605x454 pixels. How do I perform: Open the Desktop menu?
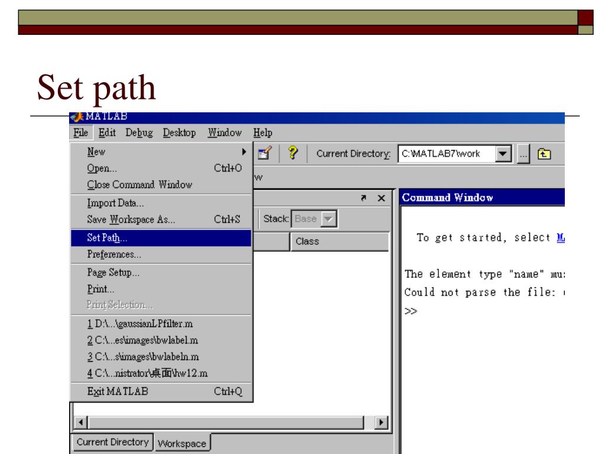[179, 133]
